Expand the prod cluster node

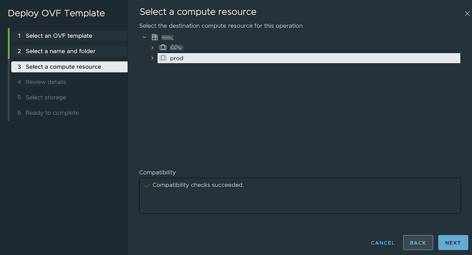coord(152,58)
